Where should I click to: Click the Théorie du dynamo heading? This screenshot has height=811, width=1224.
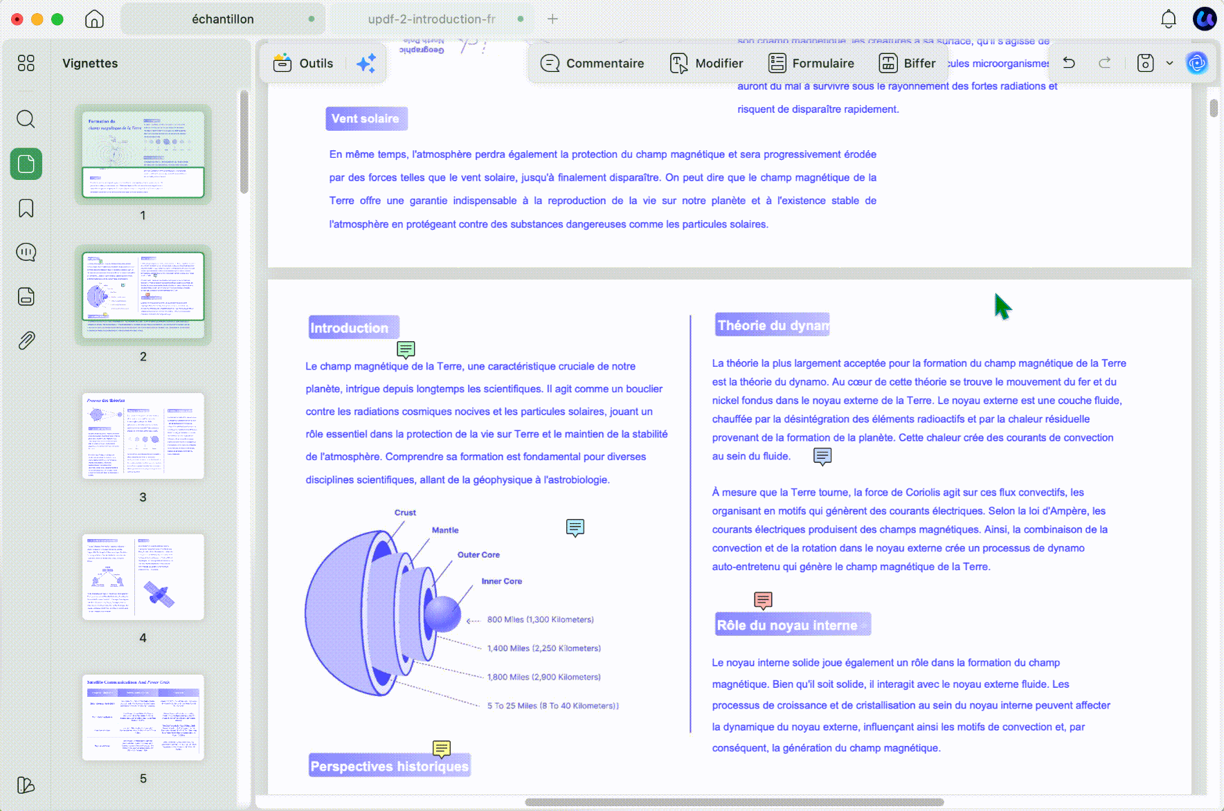coord(773,325)
